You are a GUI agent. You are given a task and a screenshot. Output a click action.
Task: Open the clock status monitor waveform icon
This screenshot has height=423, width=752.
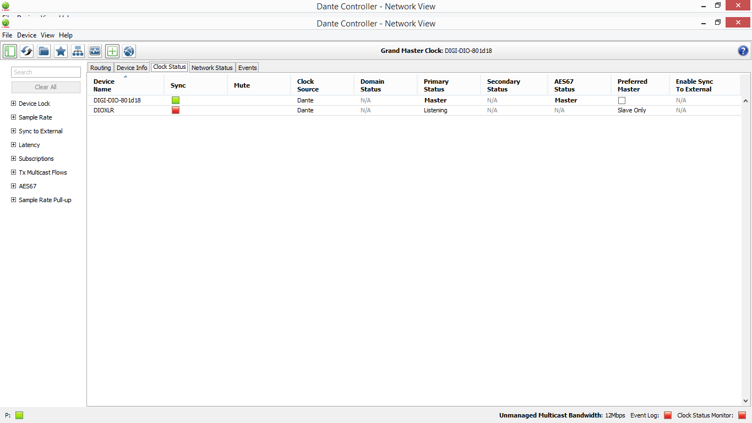coord(95,51)
